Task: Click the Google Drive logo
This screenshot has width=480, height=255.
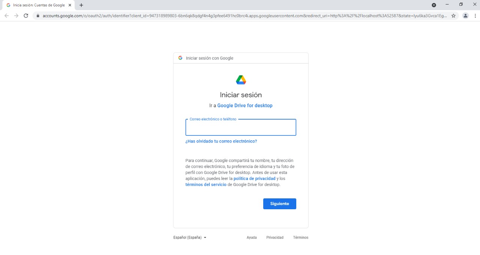Action: (x=241, y=80)
